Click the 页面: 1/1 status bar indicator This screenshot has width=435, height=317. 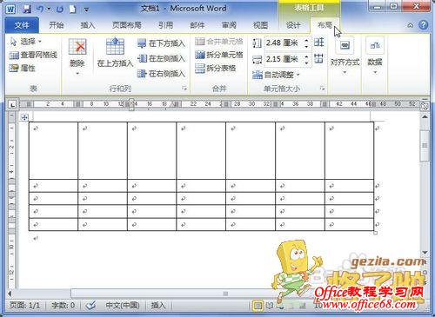[x=24, y=306]
